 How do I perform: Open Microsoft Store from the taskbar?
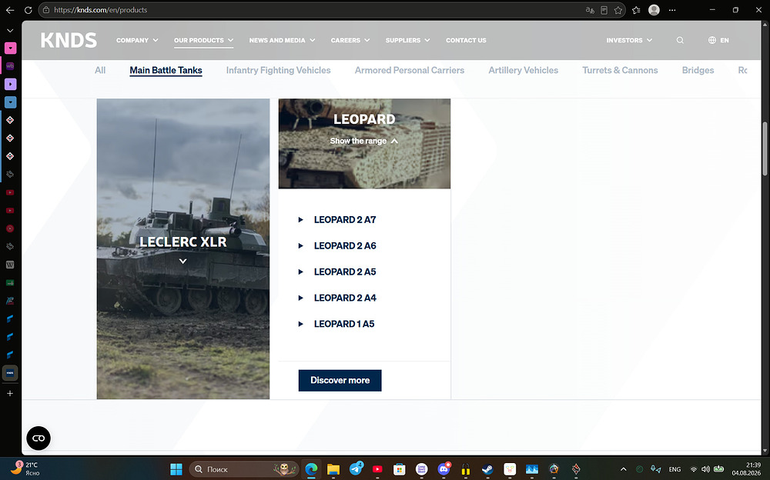point(399,469)
